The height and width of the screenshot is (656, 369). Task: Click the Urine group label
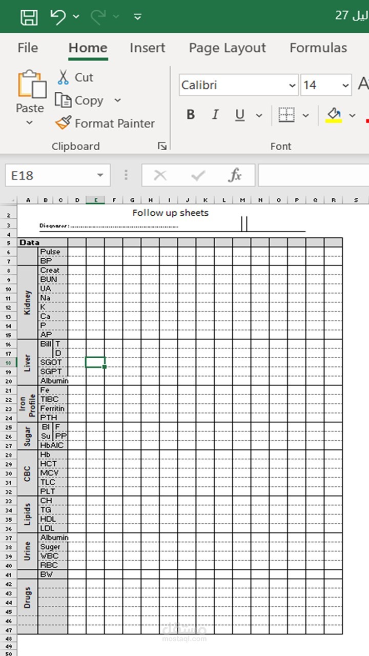(x=28, y=551)
